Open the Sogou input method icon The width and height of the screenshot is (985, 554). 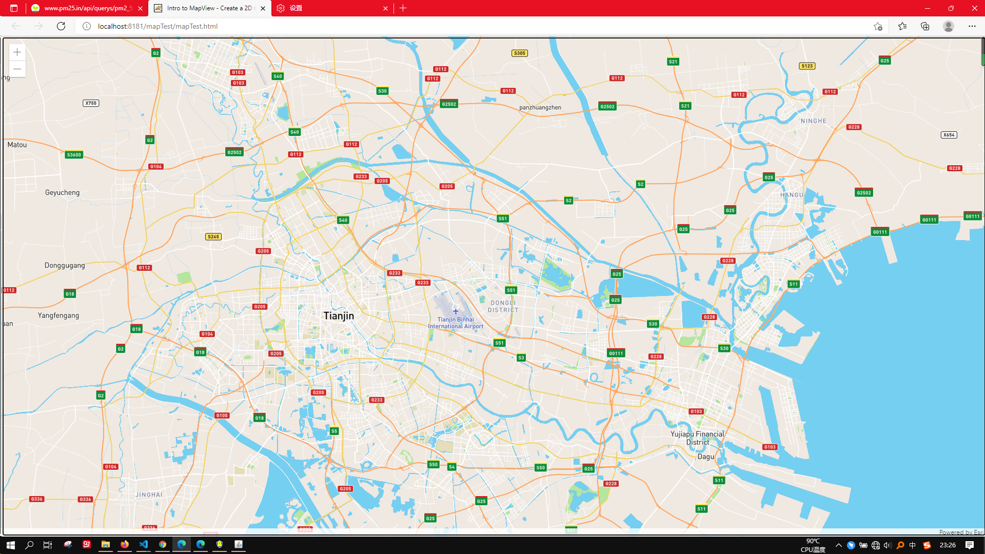coord(927,545)
